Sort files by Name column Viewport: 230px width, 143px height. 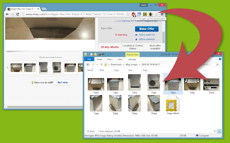[x=90, y=70]
